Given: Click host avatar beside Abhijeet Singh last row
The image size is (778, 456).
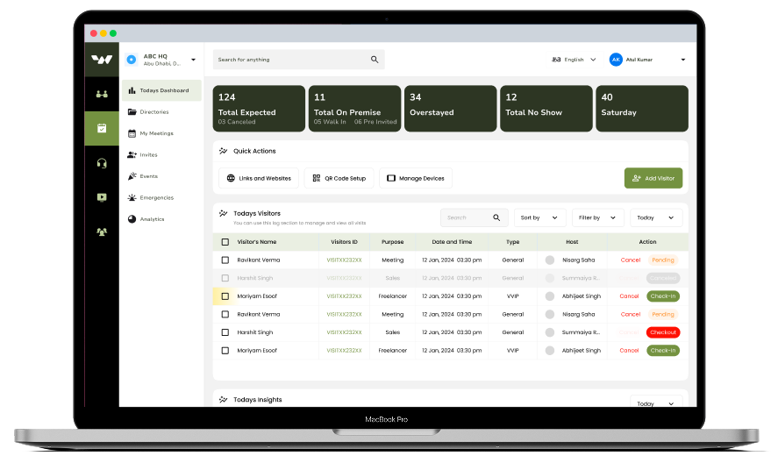Looking at the screenshot, I should click(550, 350).
